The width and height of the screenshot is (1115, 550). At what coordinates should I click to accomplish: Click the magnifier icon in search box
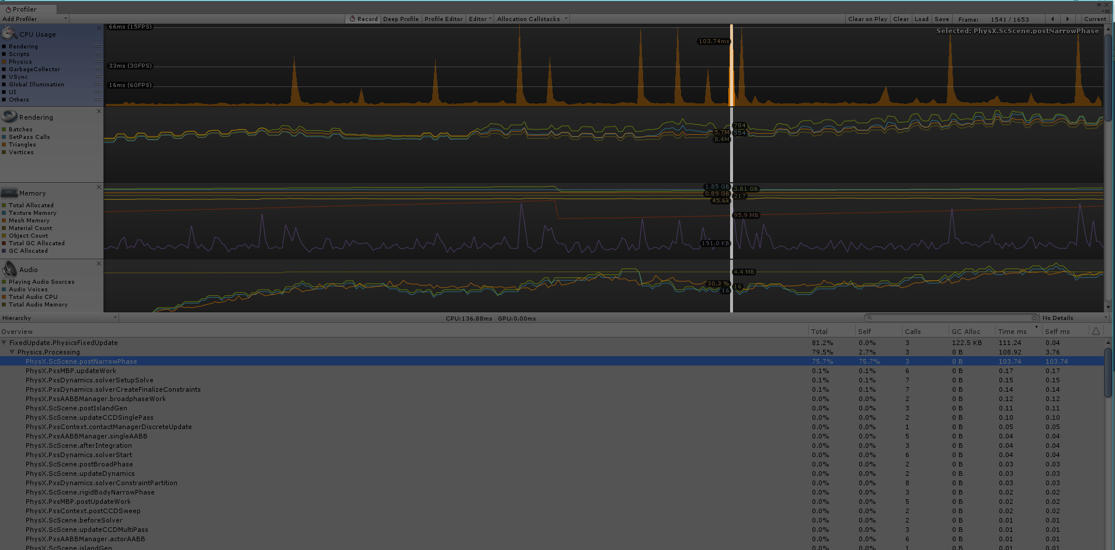click(869, 318)
